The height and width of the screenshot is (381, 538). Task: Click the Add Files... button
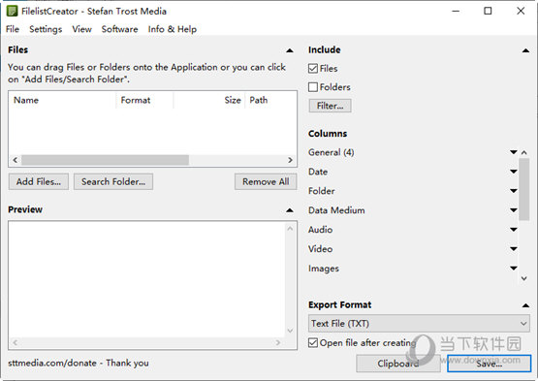pyautogui.click(x=39, y=181)
